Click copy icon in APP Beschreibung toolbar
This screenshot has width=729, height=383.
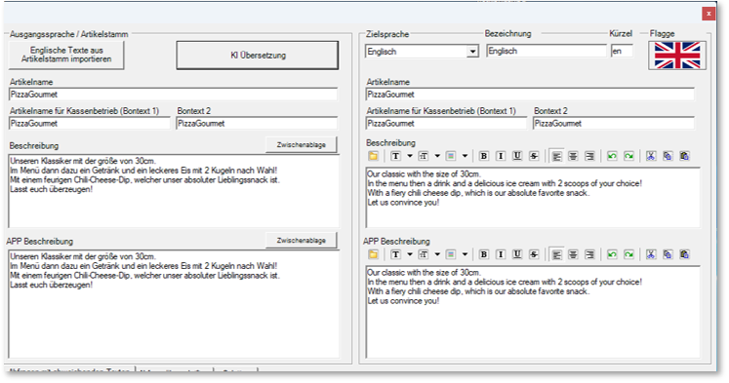[668, 254]
